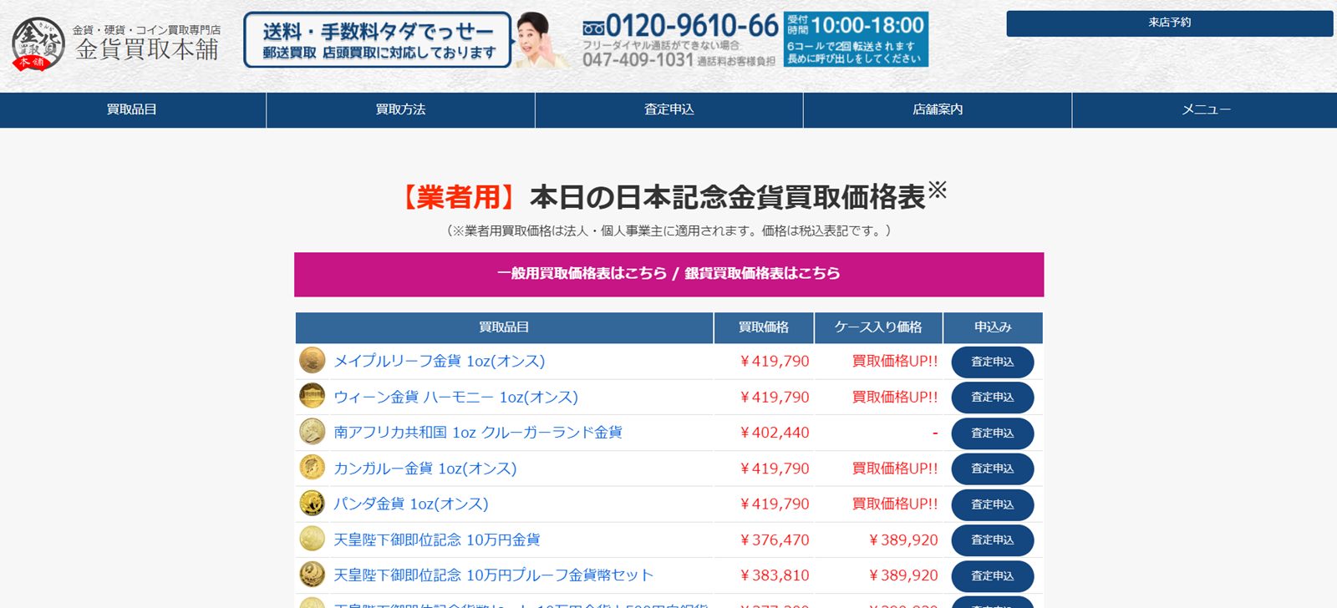Click 査定申込 for カンガルー金貨
This screenshot has width=1337, height=608.
click(993, 469)
